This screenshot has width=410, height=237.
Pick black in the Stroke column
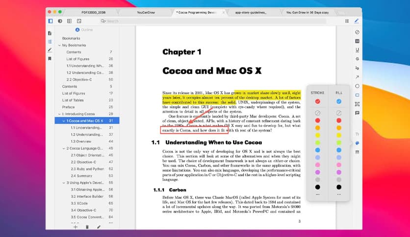click(x=317, y=187)
